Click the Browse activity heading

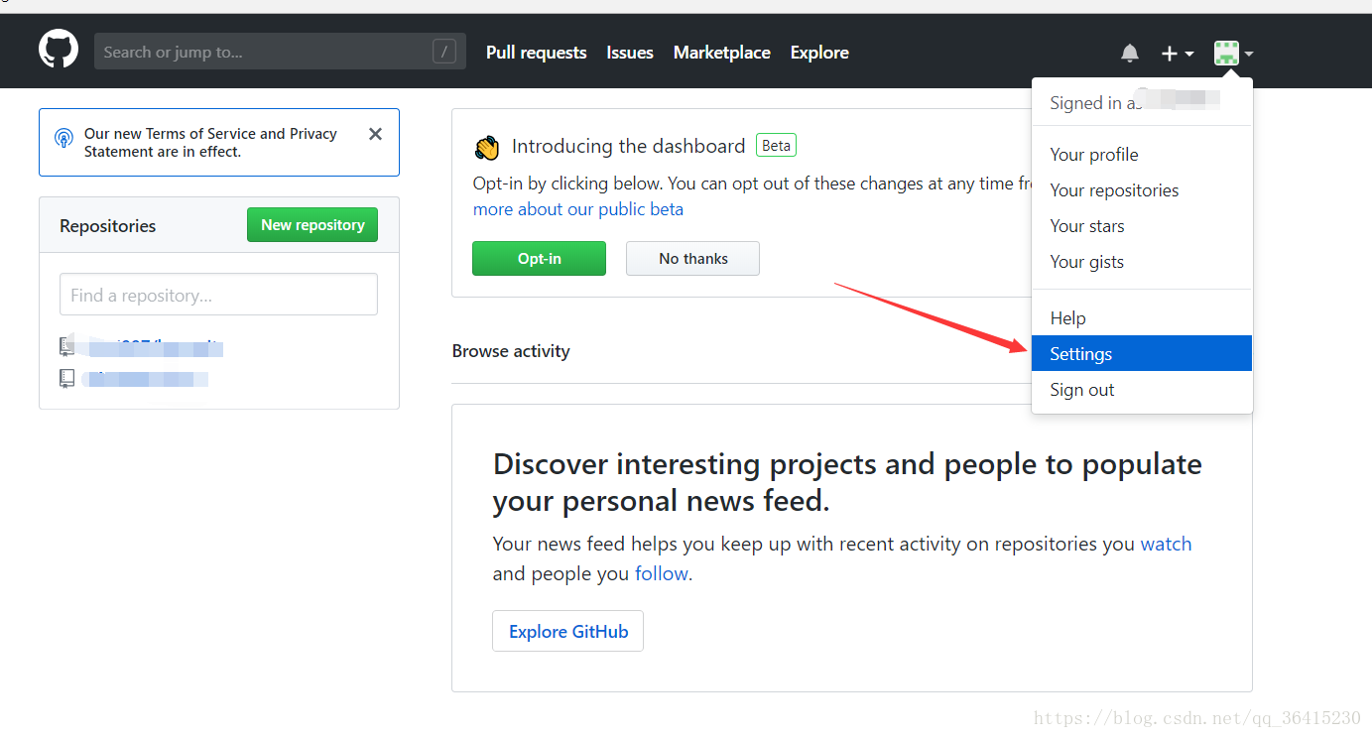tap(511, 351)
